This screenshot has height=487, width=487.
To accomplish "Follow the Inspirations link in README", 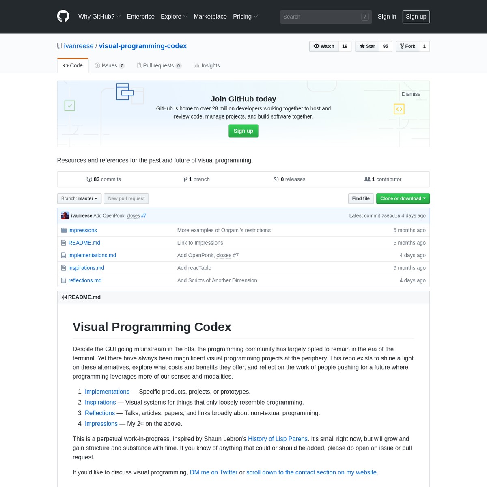I will pos(100,402).
